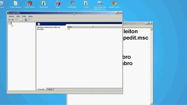The image size is (187, 105).
Task: Click the blue Help question-mark icon
Action: pyautogui.click(x=26, y=20)
